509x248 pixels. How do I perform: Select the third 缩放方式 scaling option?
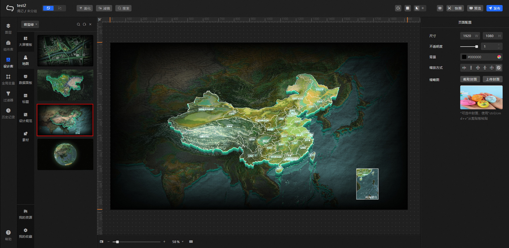(478, 68)
